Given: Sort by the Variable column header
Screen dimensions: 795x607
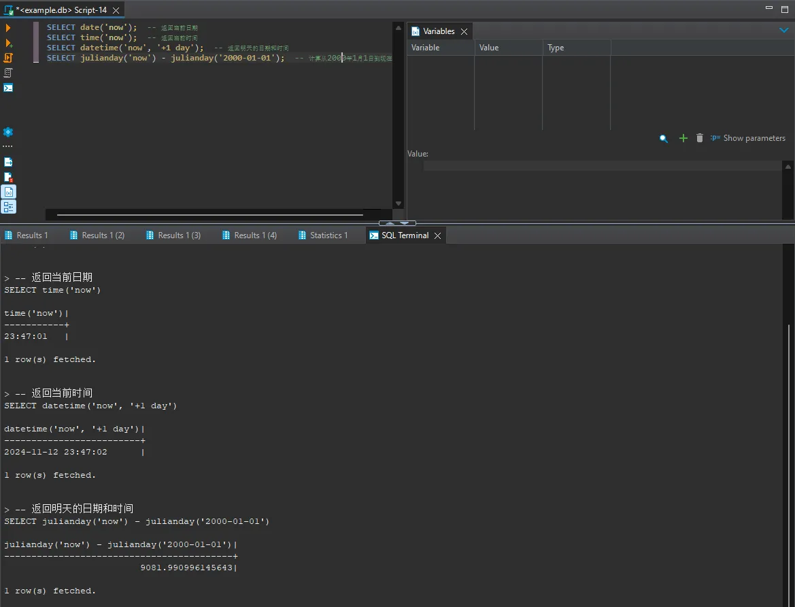Looking at the screenshot, I should click(x=441, y=48).
